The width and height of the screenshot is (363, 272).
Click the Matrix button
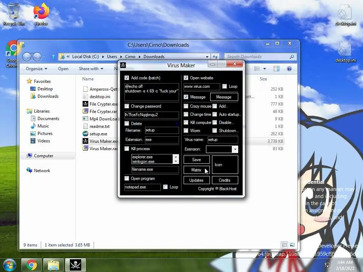[196, 170]
